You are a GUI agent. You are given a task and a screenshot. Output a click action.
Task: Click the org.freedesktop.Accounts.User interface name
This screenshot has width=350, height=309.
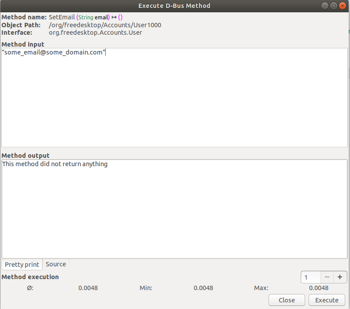[x=95, y=33]
